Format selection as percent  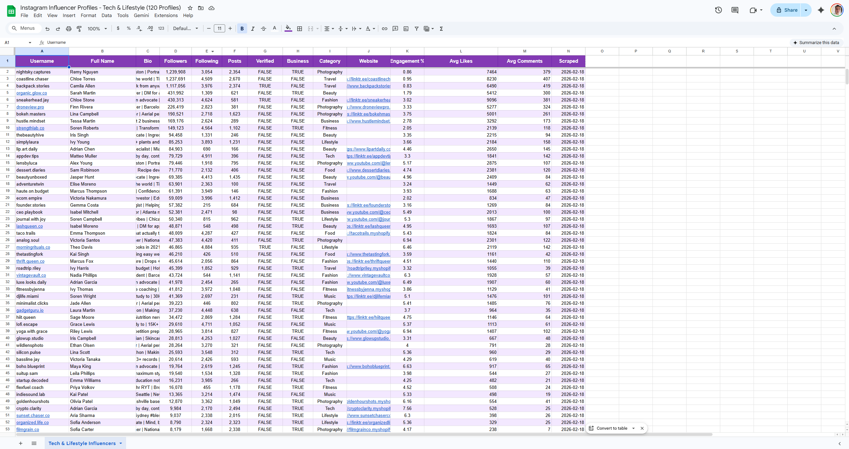pos(129,28)
